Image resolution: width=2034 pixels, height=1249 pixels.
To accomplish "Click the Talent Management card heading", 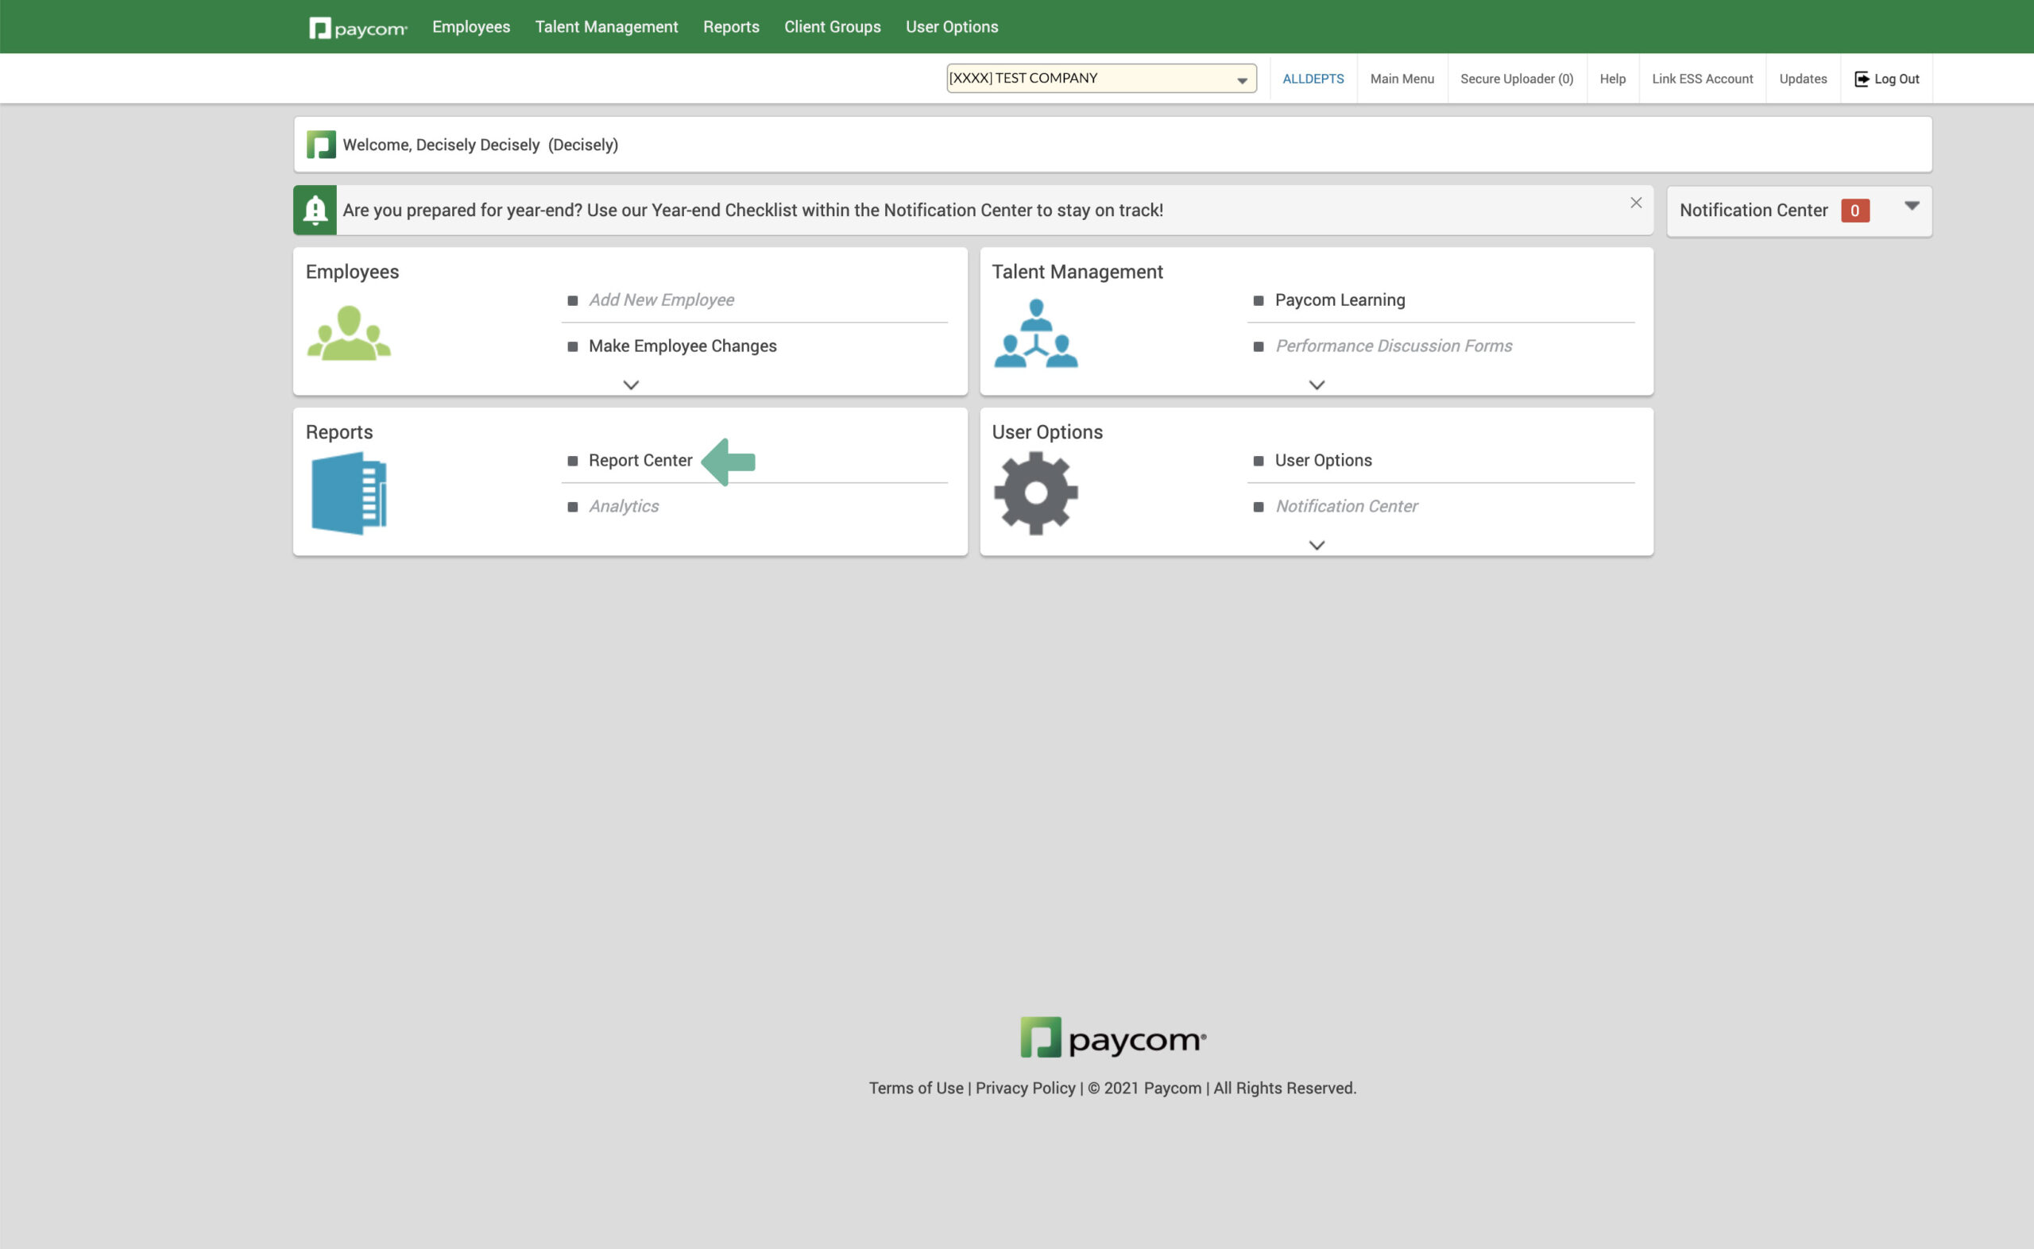I will coord(1077,272).
